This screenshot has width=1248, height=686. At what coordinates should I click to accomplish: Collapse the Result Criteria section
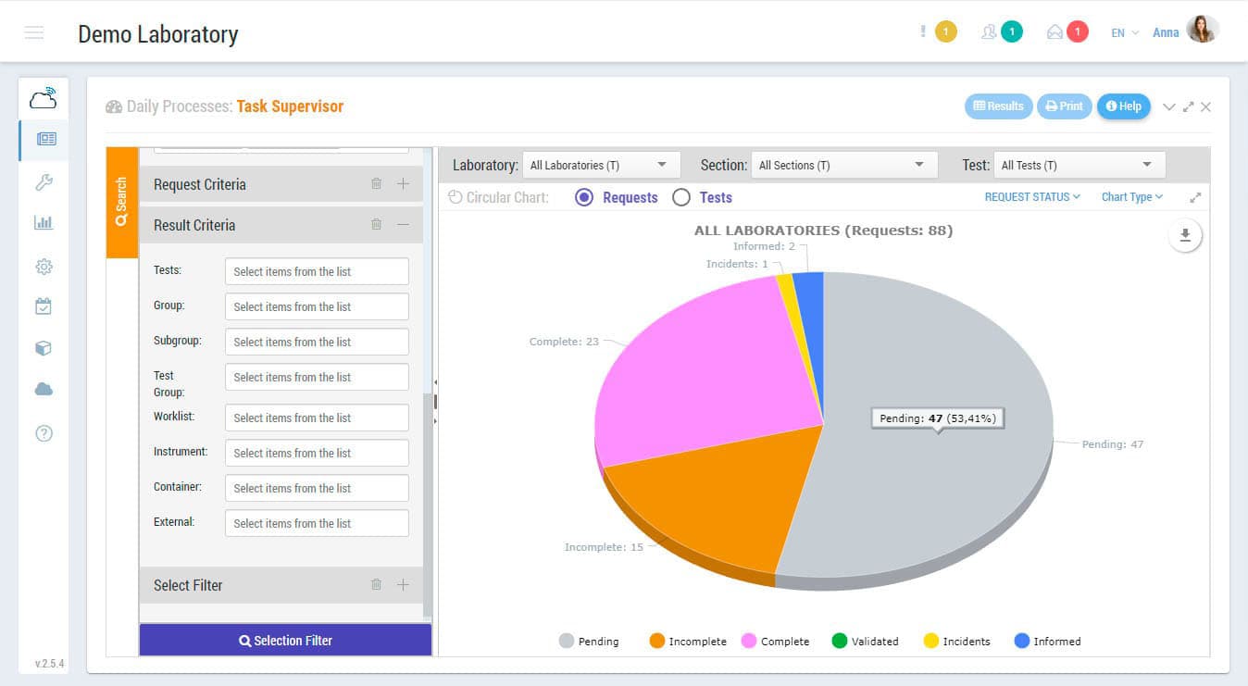tap(403, 224)
